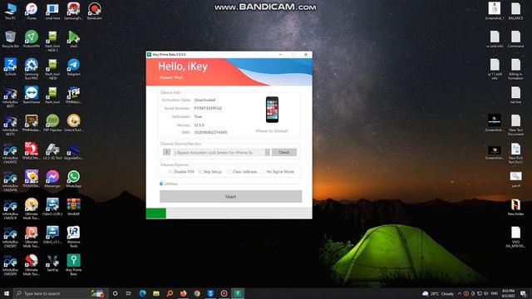This screenshot has width=532, height=299.
Task: Open the Bypass Activation Lock service dropdown
Action: click(x=221, y=153)
